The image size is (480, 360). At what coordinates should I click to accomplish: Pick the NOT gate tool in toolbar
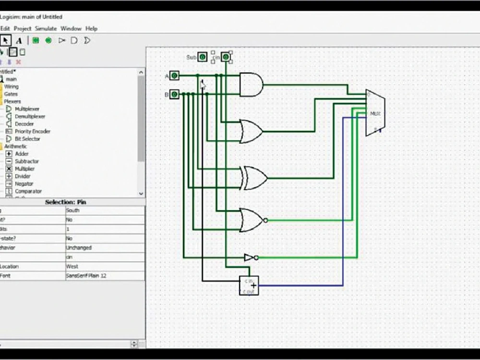(62, 40)
